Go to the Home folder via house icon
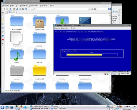137x110 pixels. [14, 9]
